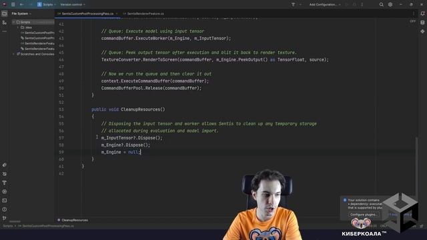The height and width of the screenshot is (240, 427).
Task: Click CleanupResources breadcrumb
Action: [73, 220]
